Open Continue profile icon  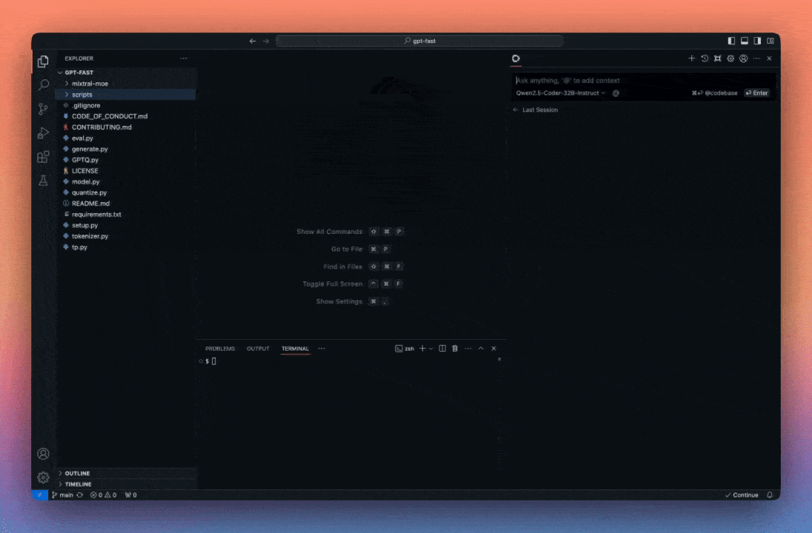(x=744, y=58)
